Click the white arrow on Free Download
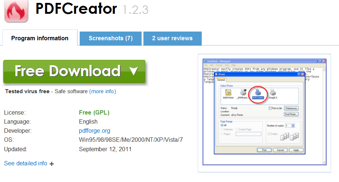Viewport: 339px width, 182px height. 134,71
